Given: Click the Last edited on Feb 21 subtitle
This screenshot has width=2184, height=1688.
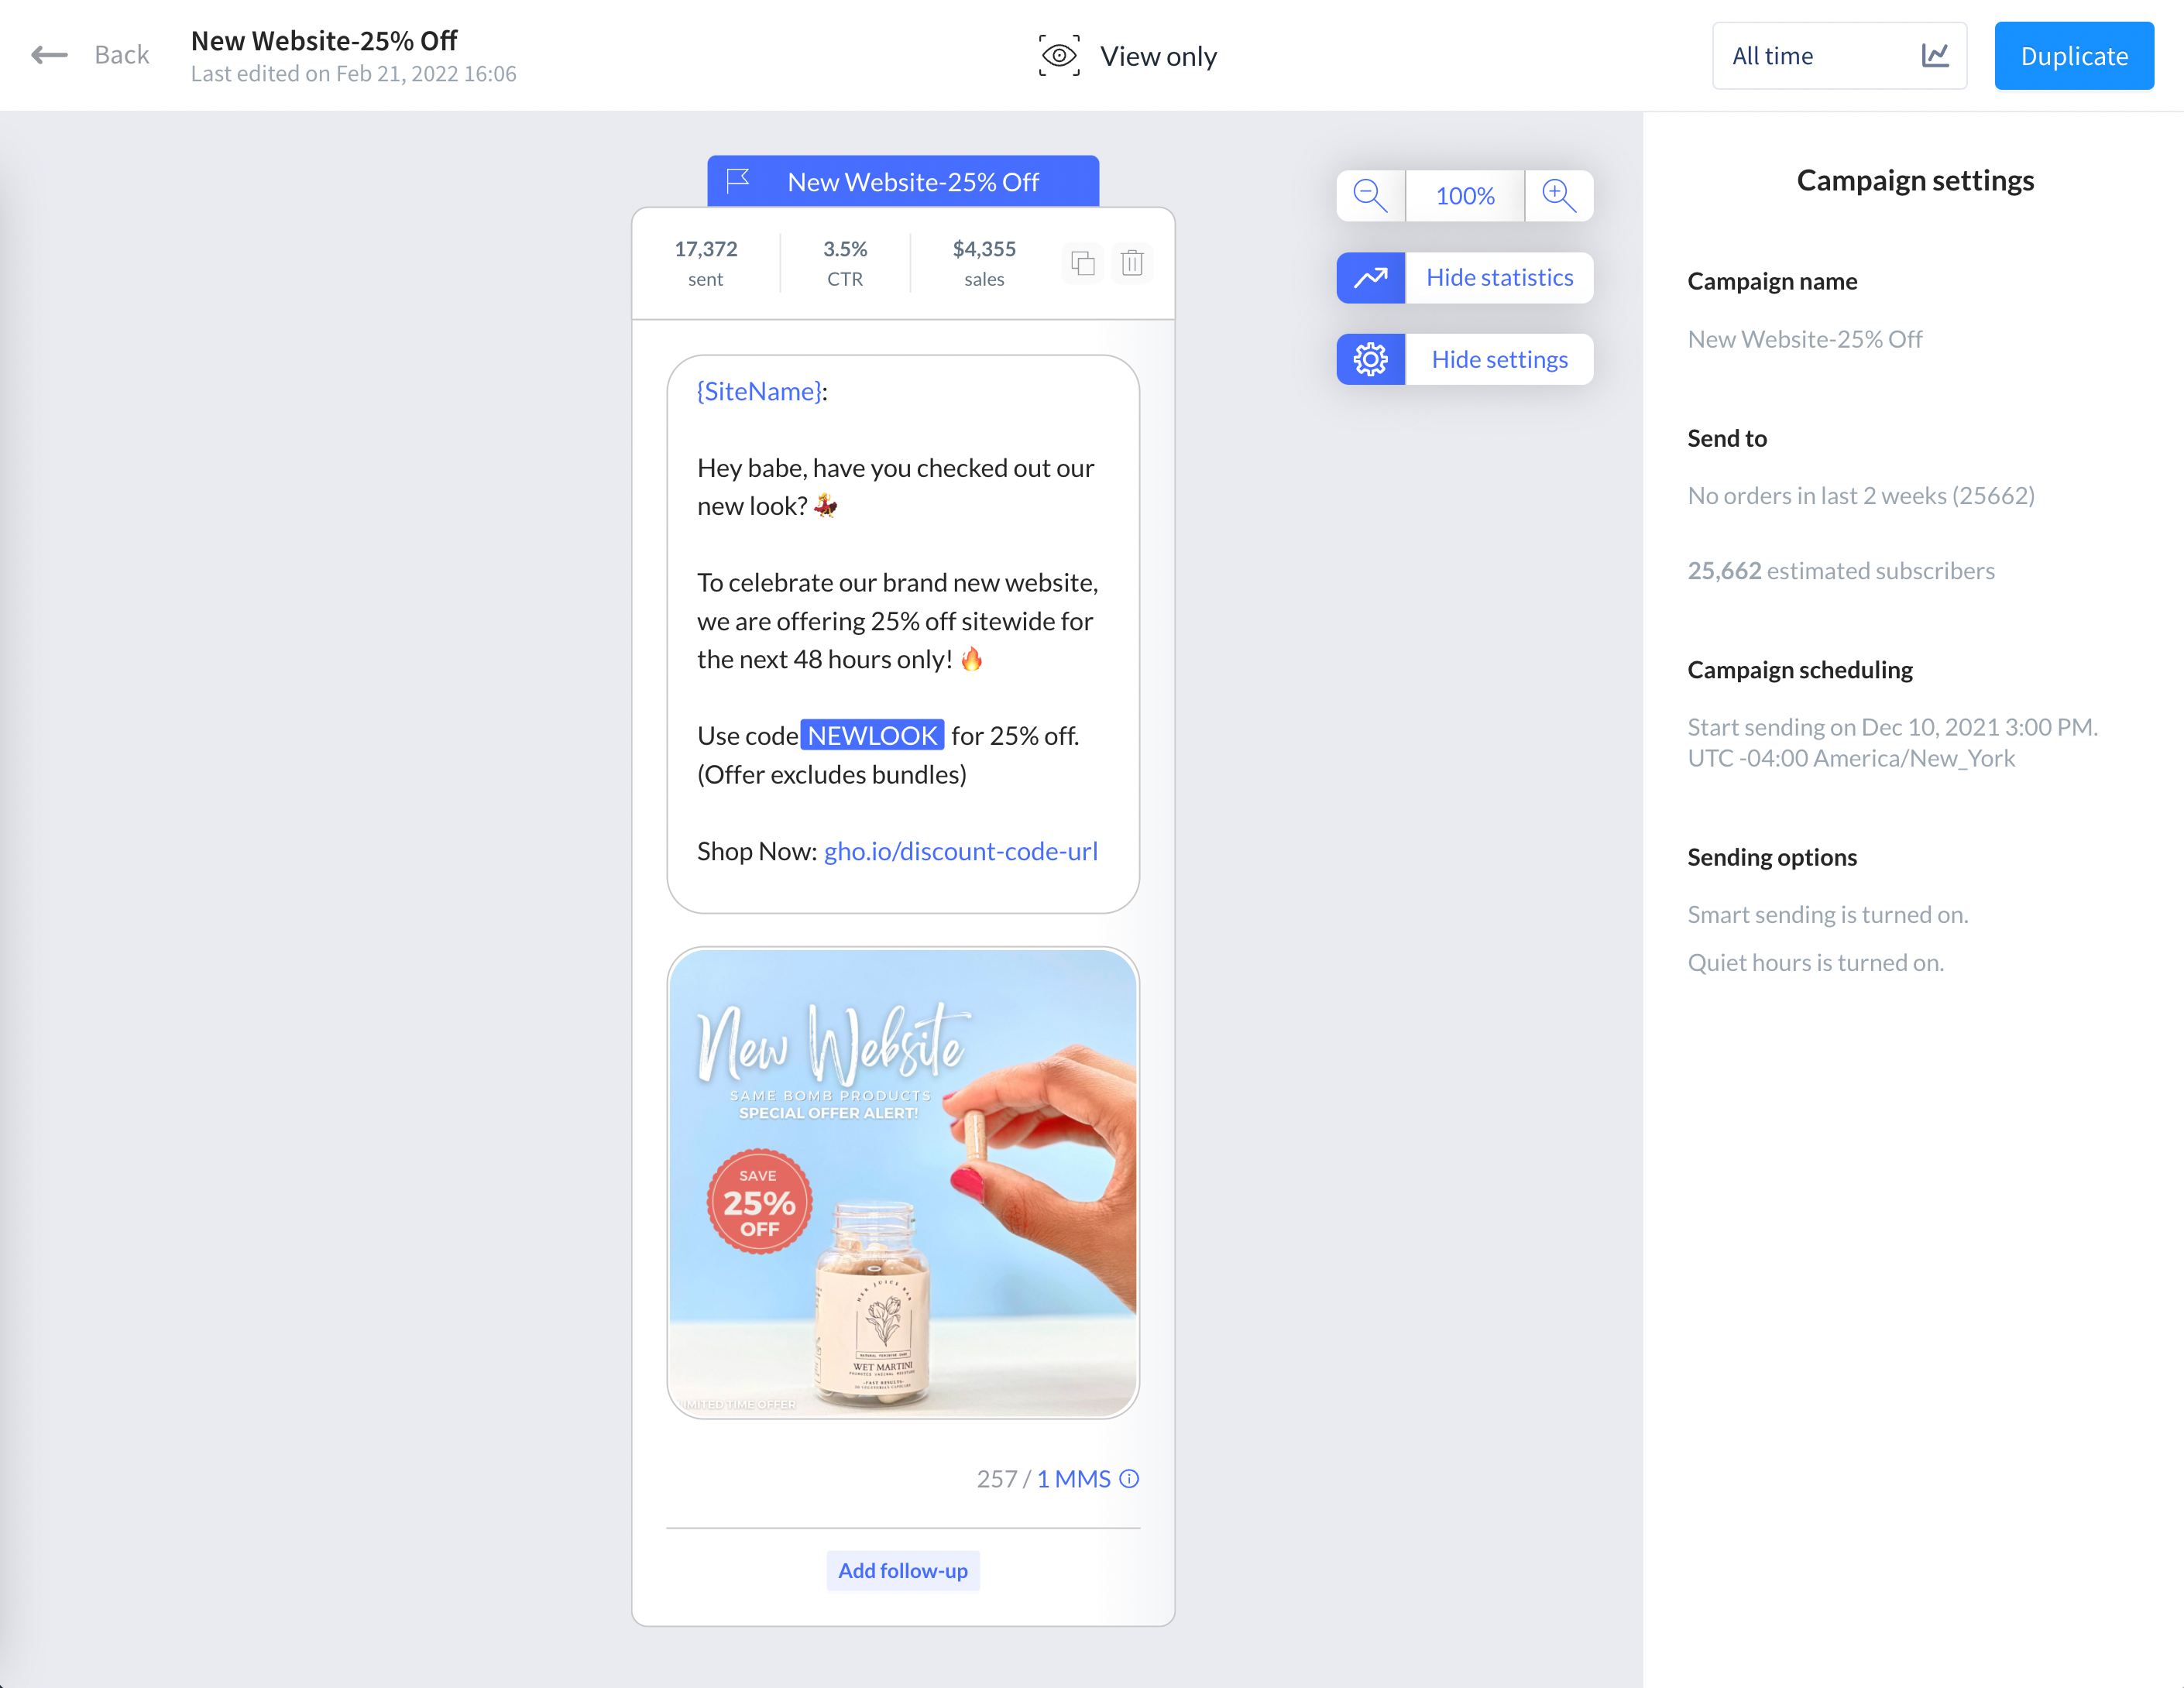Looking at the screenshot, I should pyautogui.click(x=353, y=74).
